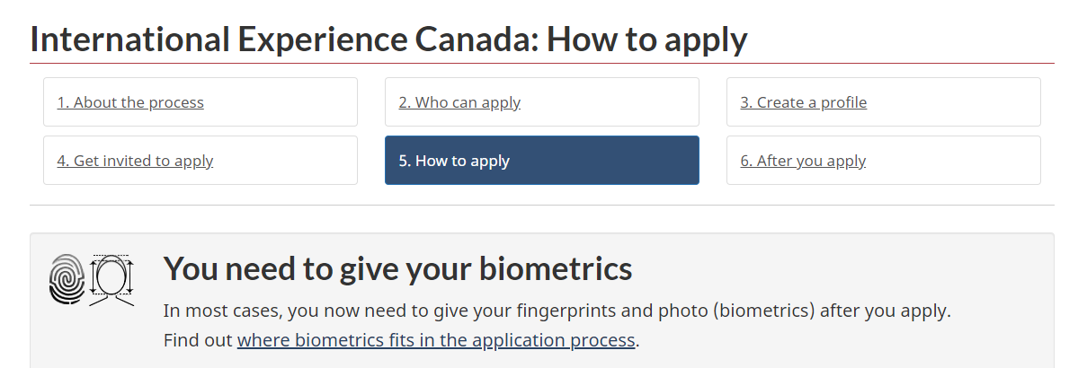Click the word (biometrics) in the paragraph
Screen dimensions: 1078x368
coord(763,311)
